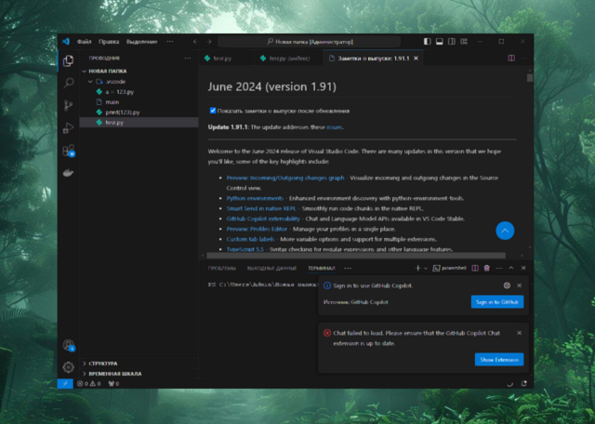The image size is (595, 424).
Task: Go back with the title bar arrow
Action: (x=196, y=41)
